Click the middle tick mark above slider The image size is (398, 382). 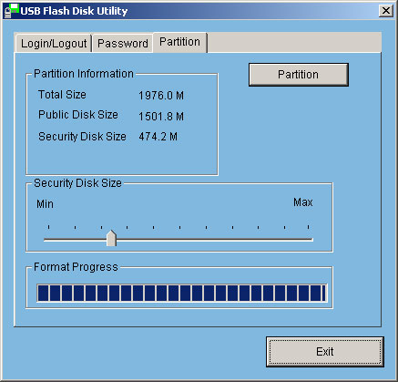point(180,227)
